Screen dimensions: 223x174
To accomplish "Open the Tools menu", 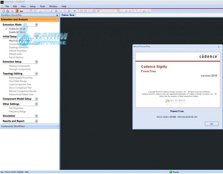I will 42,6.
